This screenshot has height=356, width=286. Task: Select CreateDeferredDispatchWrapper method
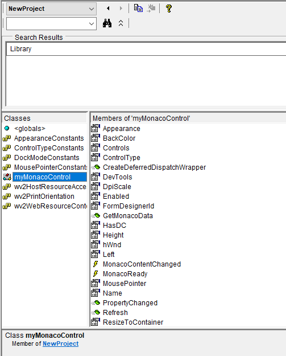(154, 167)
